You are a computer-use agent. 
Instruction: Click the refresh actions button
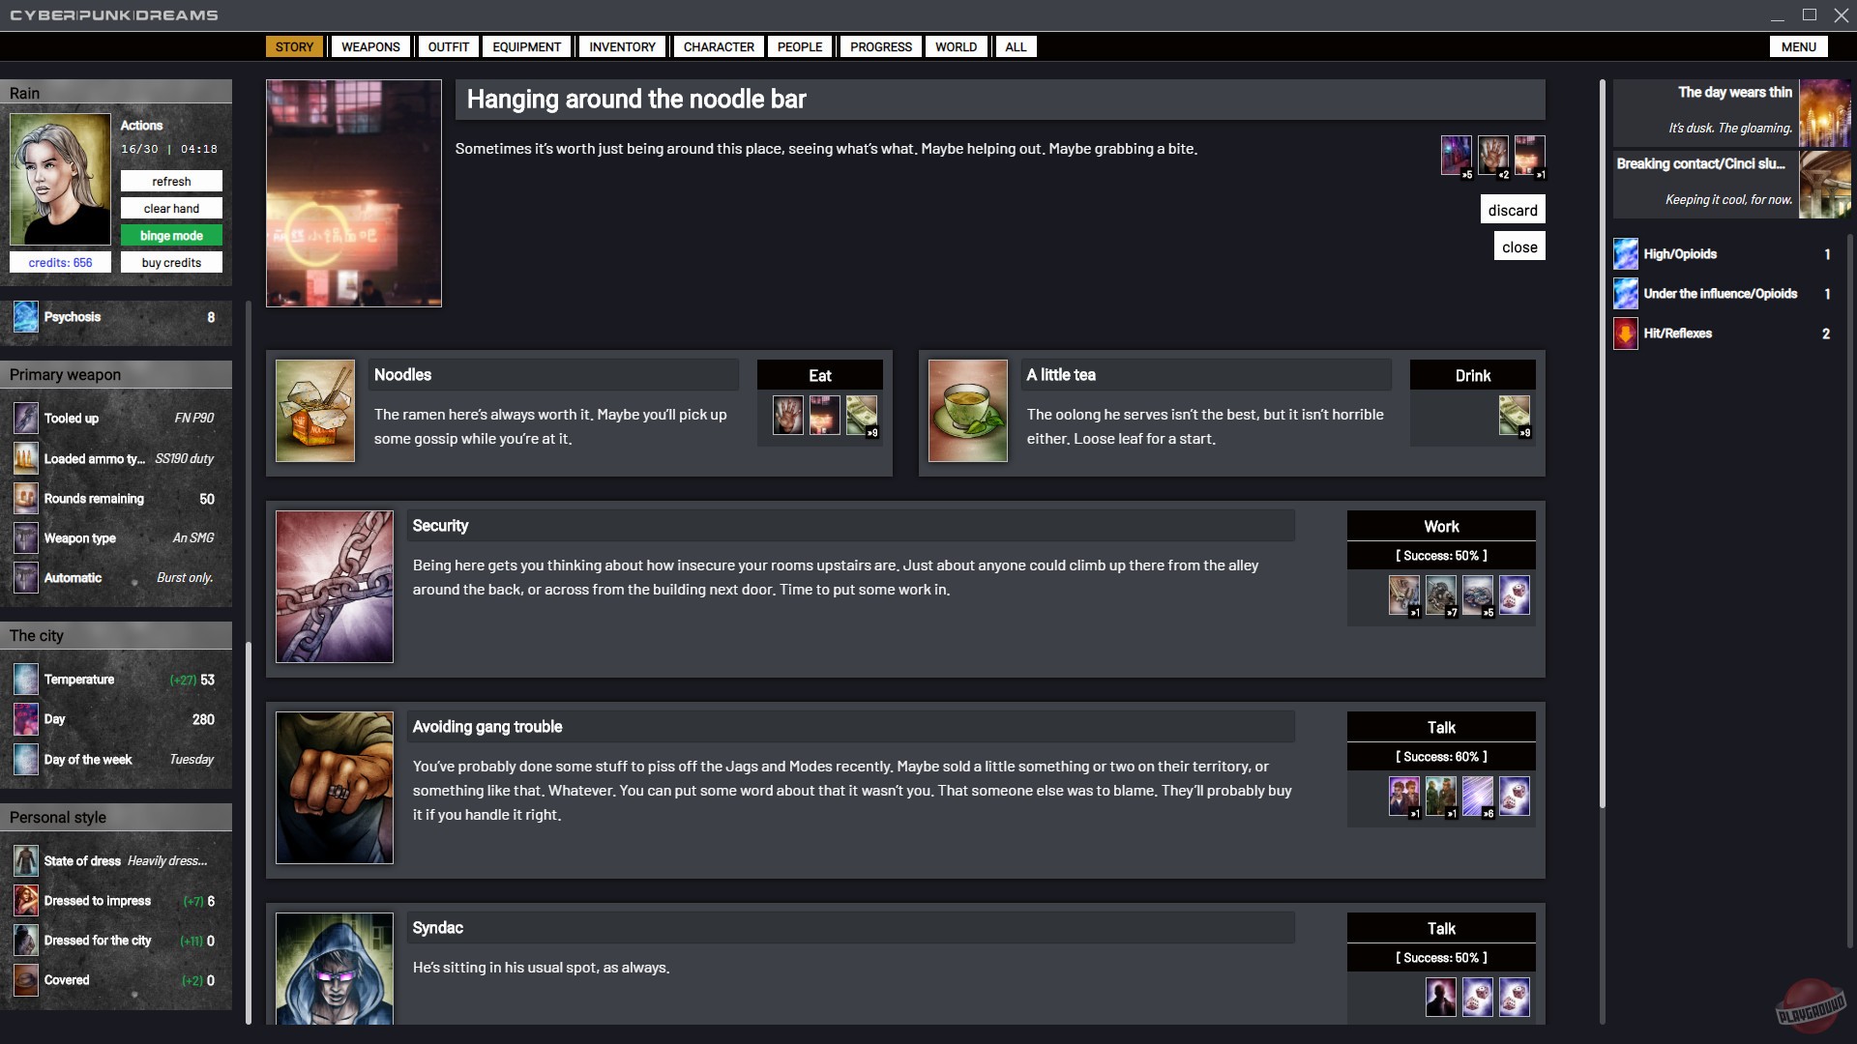(171, 182)
